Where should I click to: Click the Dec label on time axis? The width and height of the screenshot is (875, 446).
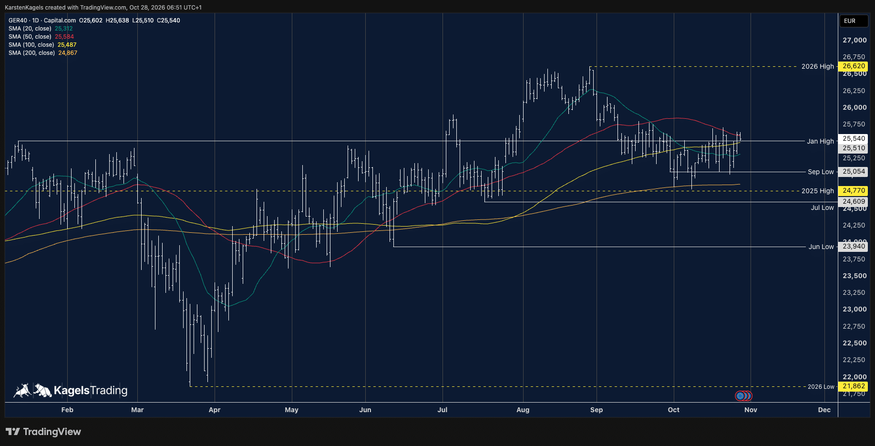point(824,410)
